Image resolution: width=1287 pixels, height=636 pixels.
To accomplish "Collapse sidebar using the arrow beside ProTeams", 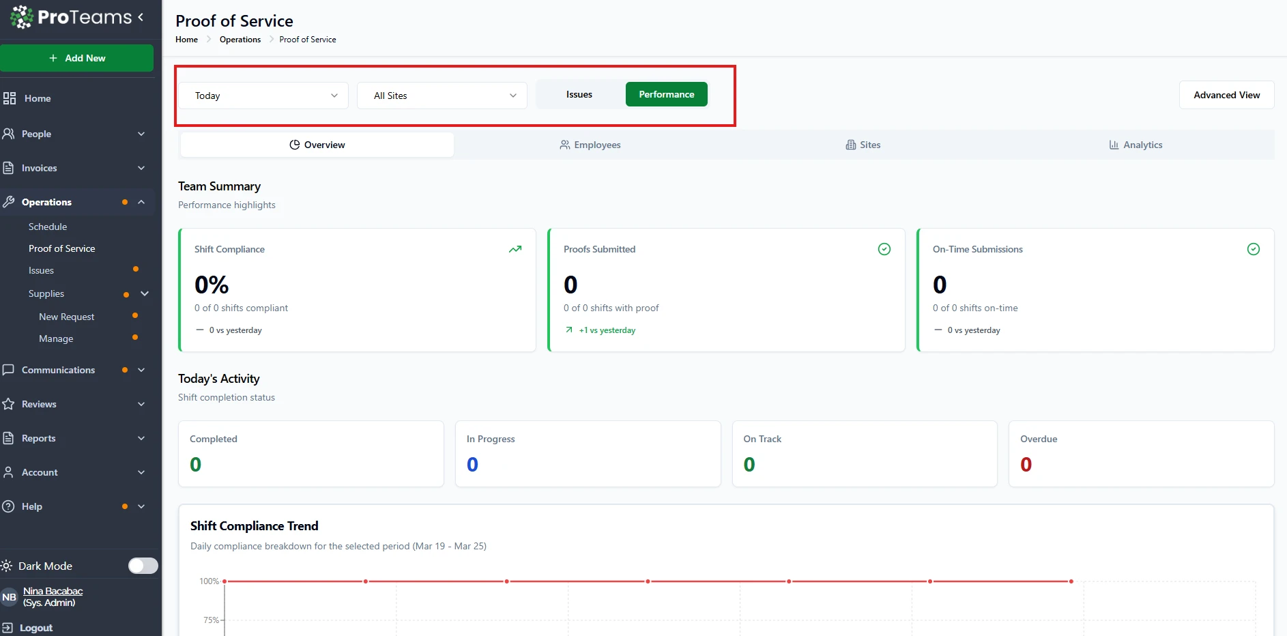I will click(141, 17).
